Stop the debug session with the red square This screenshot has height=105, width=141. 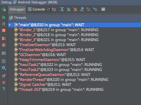[4, 30]
